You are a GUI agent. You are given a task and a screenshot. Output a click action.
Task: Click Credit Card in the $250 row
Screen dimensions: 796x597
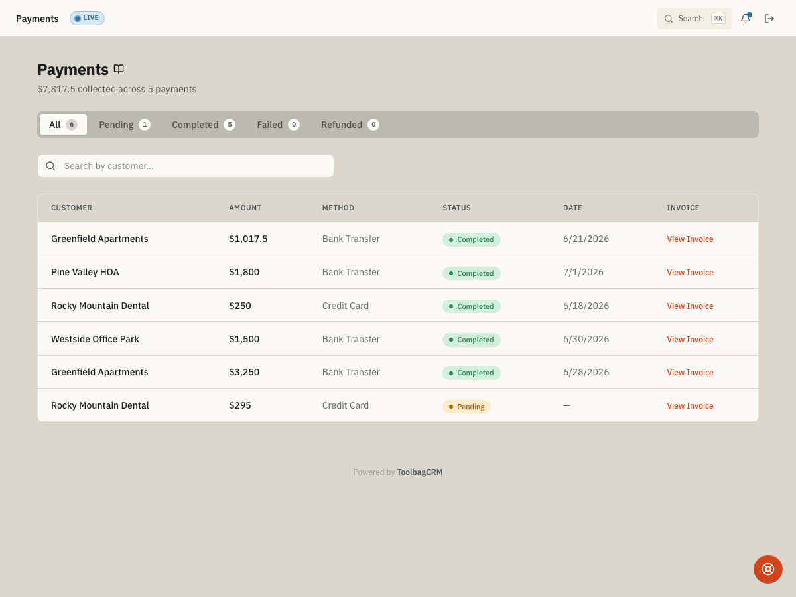346,306
